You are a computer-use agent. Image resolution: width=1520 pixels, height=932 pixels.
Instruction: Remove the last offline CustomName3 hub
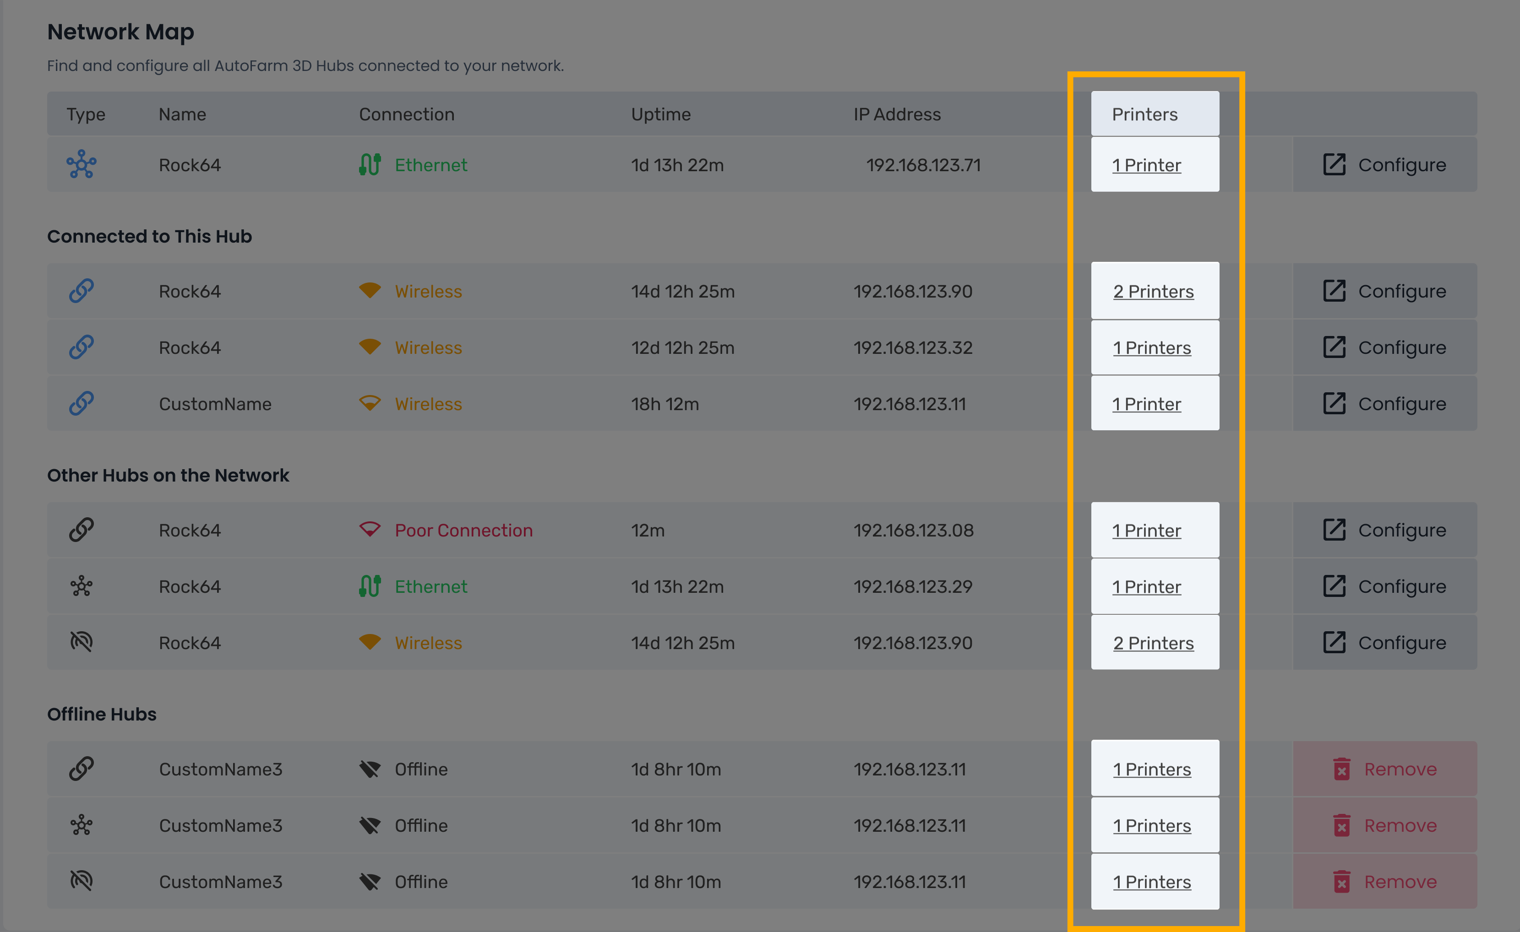coord(1384,882)
